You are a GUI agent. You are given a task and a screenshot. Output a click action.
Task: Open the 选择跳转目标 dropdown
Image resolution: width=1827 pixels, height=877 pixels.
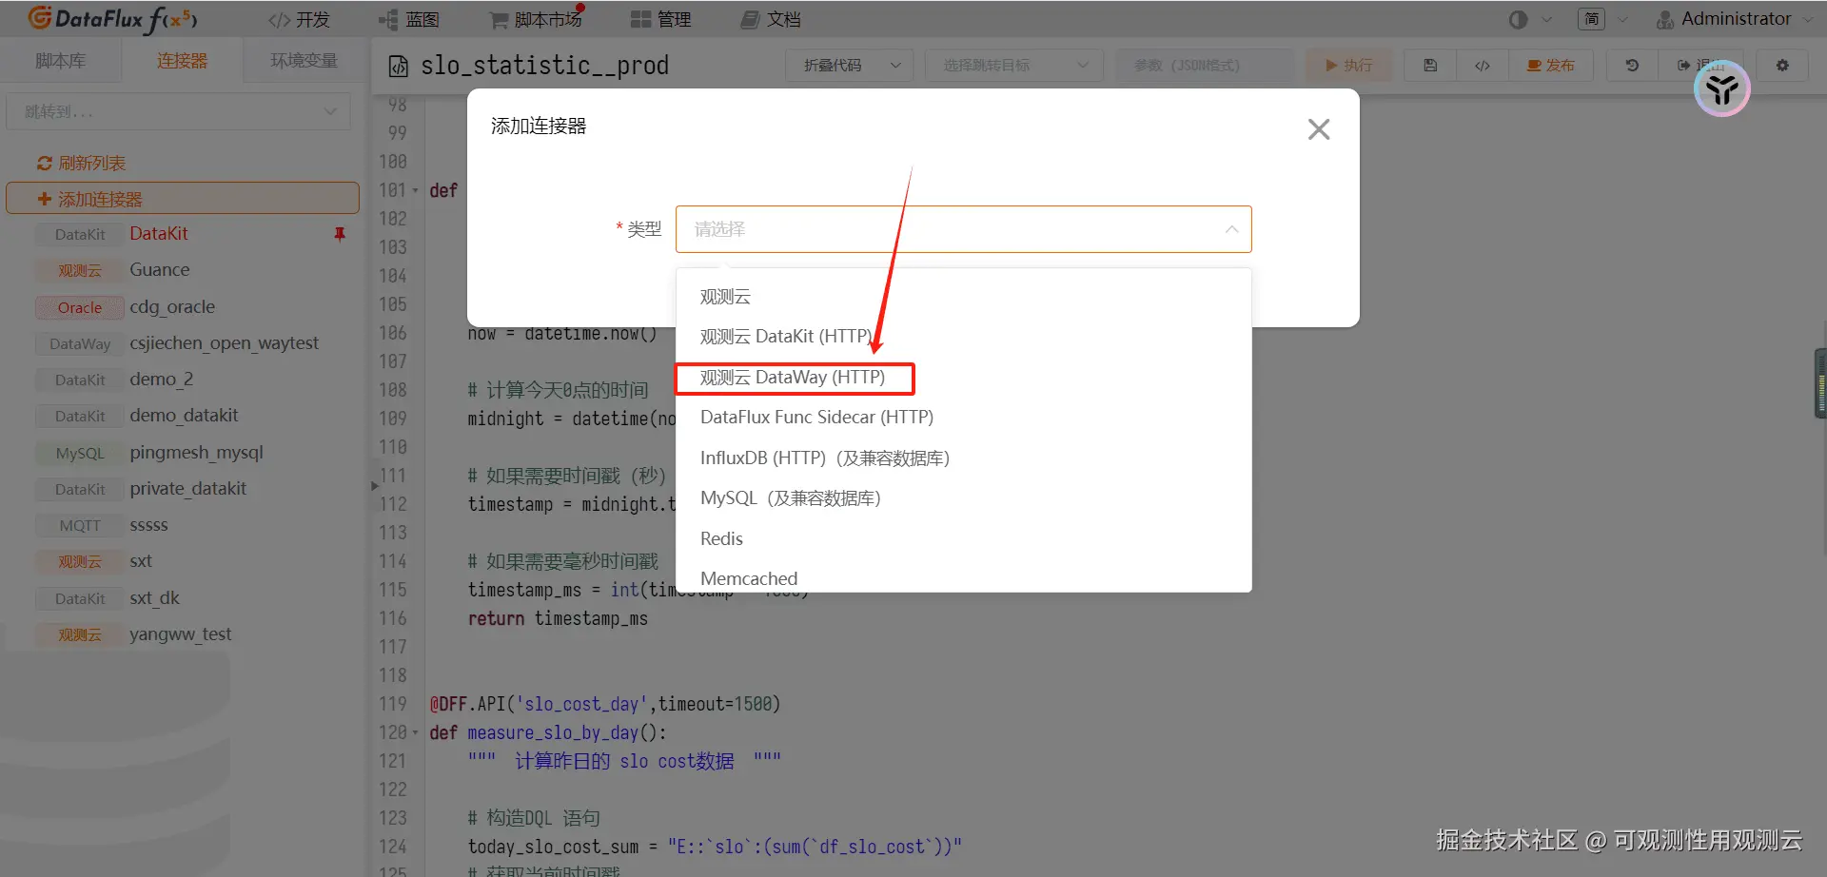pyautogui.click(x=1014, y=65)
